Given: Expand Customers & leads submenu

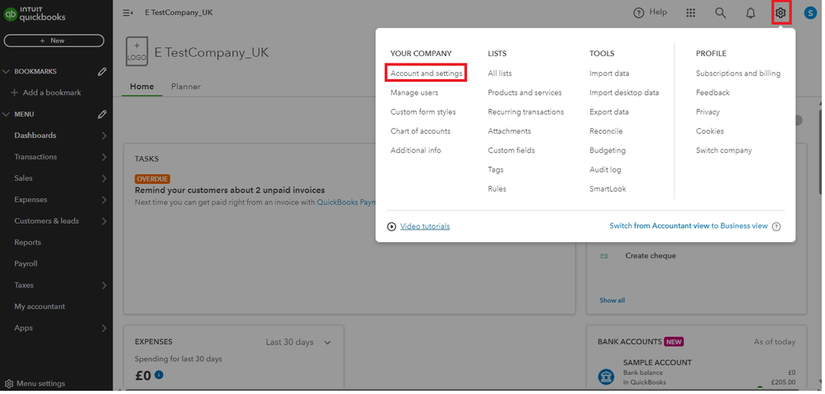Looking at the screenshot, I should click(x=104, y=221).
